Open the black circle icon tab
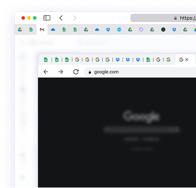This screenshot has width=196, height=188. tap(163, 30)
